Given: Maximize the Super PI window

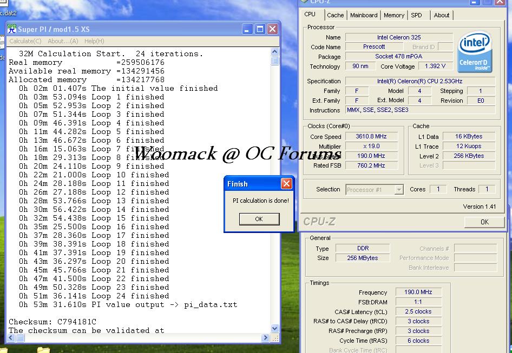Looking at the screenshot, I should pyautogui.click(x=260, y=29).
